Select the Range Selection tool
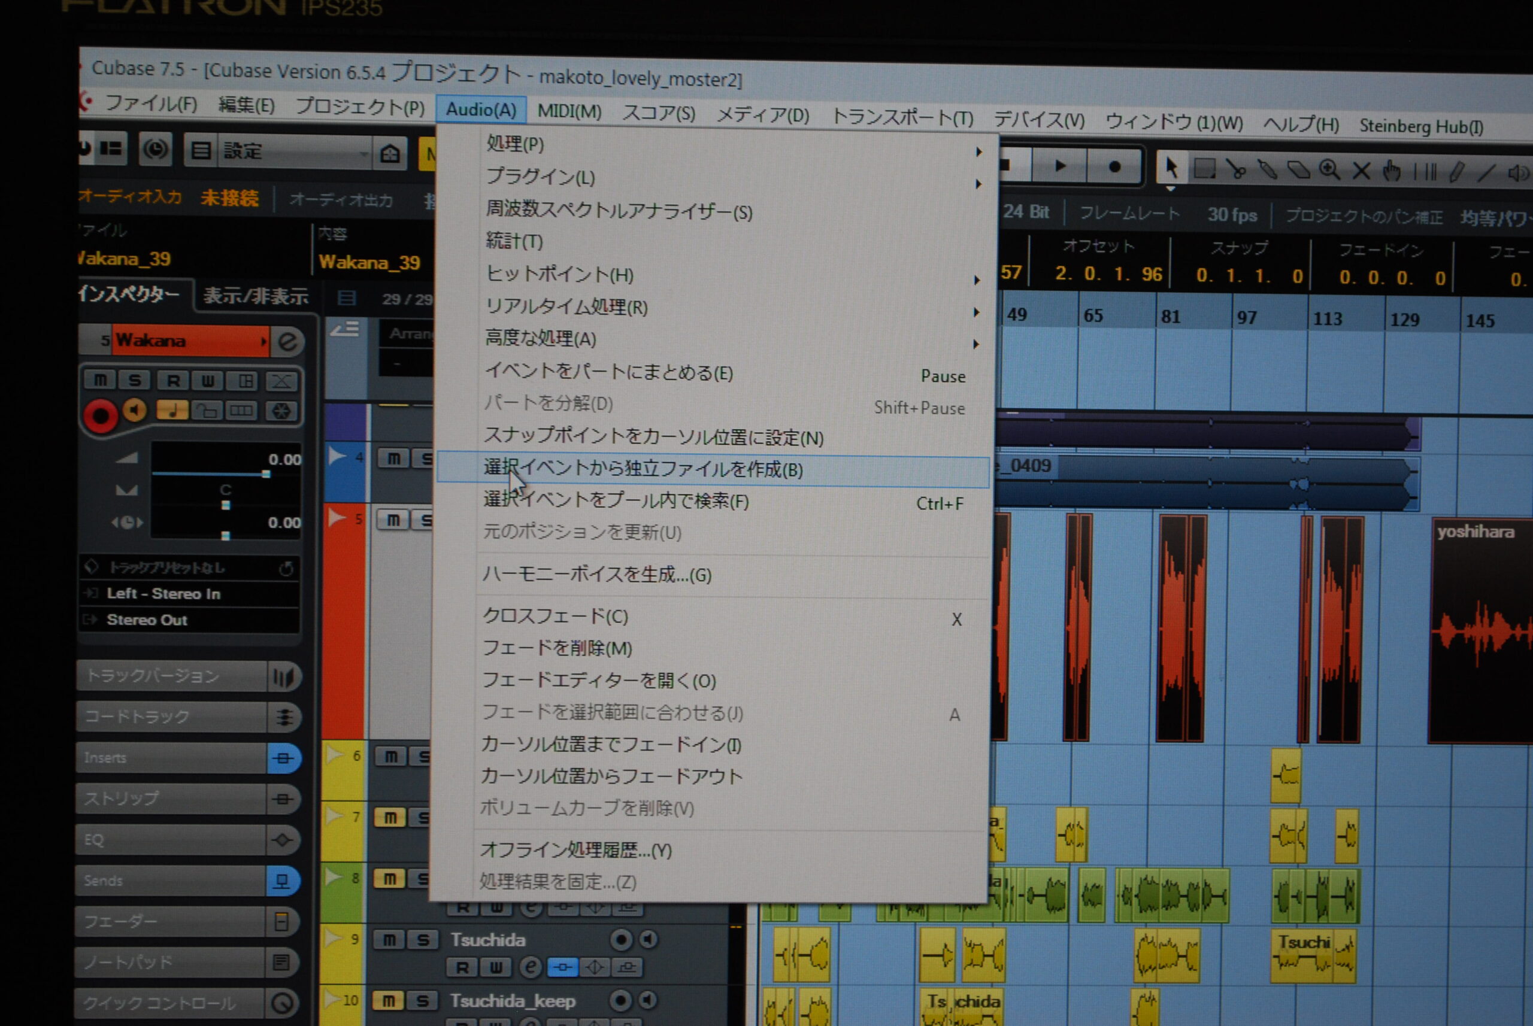Image resolution: width=1533 pixels, height=1026 pixels. click(1204, 168)
